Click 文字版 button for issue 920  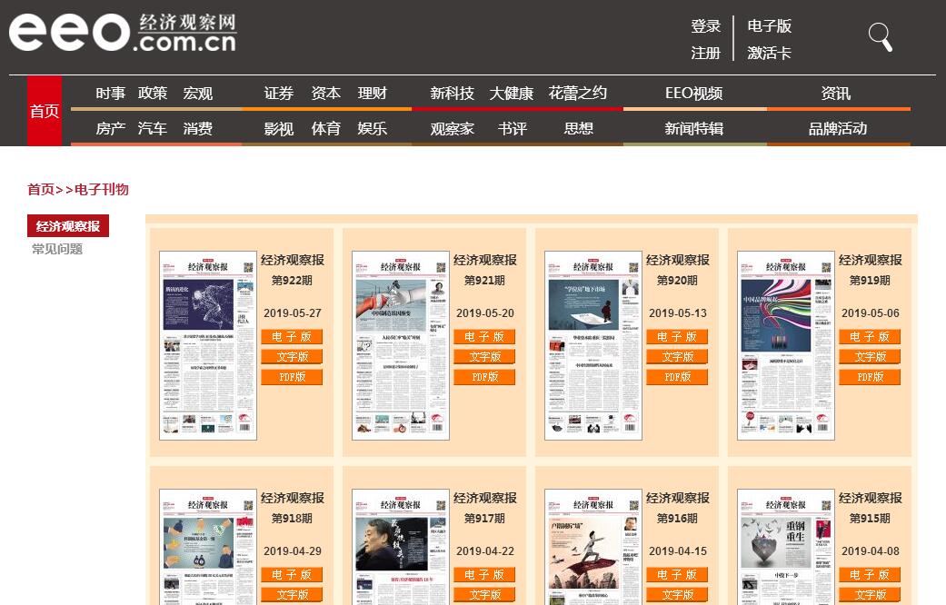[x=677, y=357]
